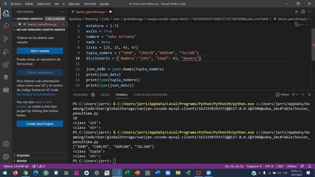This screenshot has height=177, width=315.
Task: Open the Explorer view in activity bar
Action: (x=6, y=14)
